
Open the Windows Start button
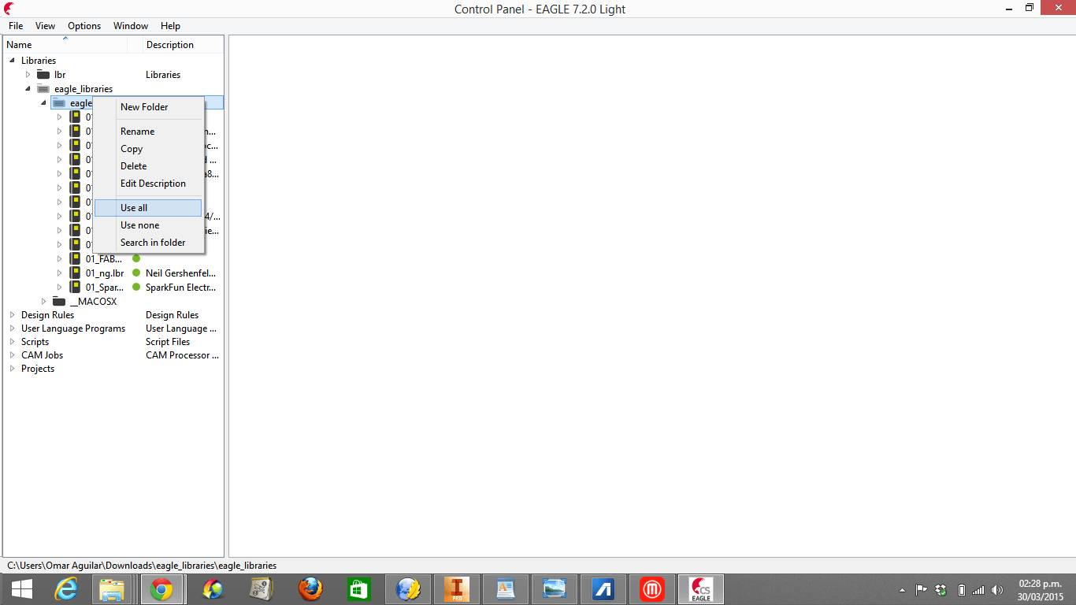(x=22, y=589)
